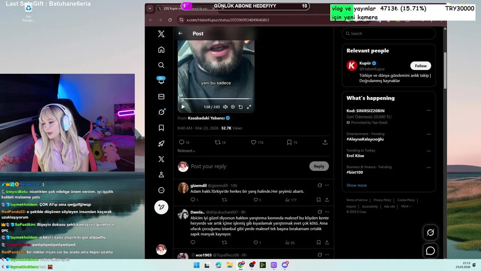
Task: Follow the Kupür account
Action: [420, 66]
